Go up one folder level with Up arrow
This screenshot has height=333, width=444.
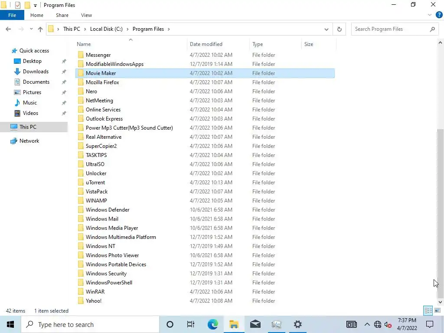pos(40,29)
